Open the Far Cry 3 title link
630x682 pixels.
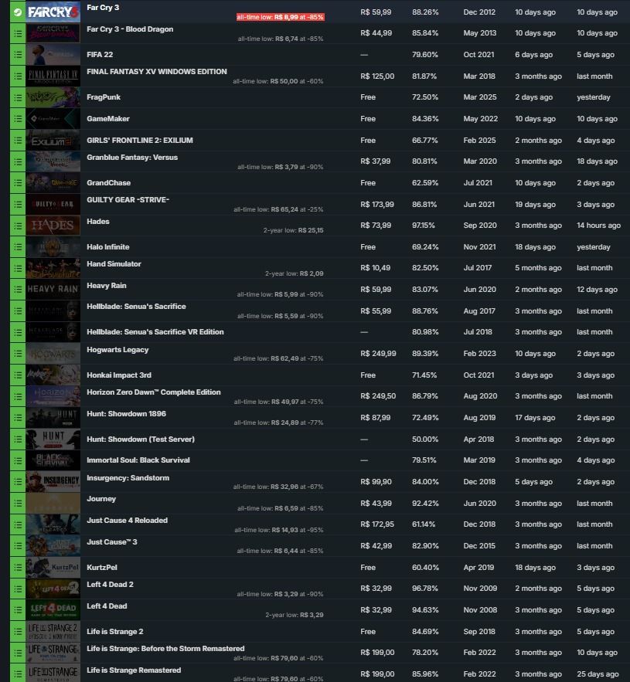(103, 8)
